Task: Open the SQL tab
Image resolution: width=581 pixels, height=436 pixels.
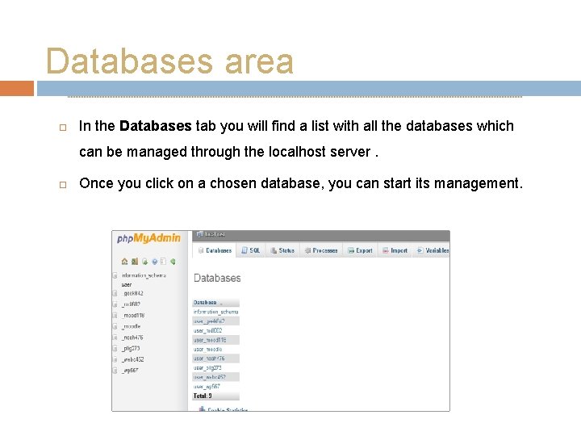Action: pos(250,250)
